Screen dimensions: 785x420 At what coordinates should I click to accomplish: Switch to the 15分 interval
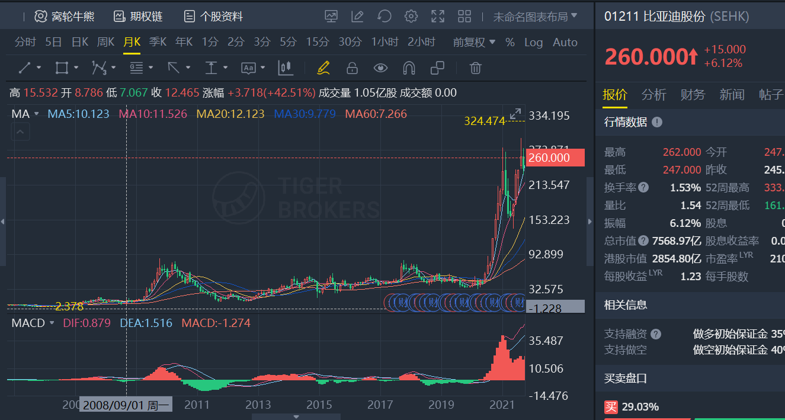pos(318,42)
